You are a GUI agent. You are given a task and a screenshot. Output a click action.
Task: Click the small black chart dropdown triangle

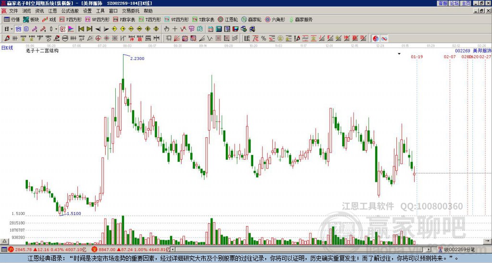tap(399, 54)
